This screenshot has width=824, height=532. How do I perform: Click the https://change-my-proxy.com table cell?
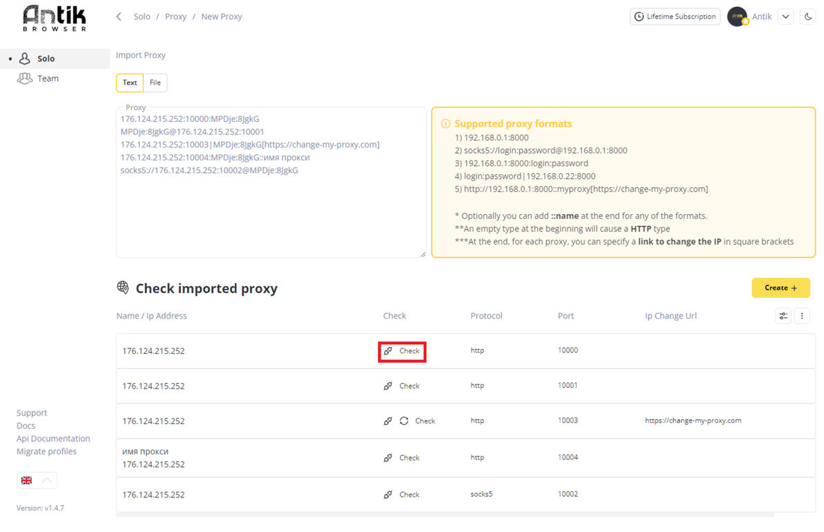tap(693, 420)
